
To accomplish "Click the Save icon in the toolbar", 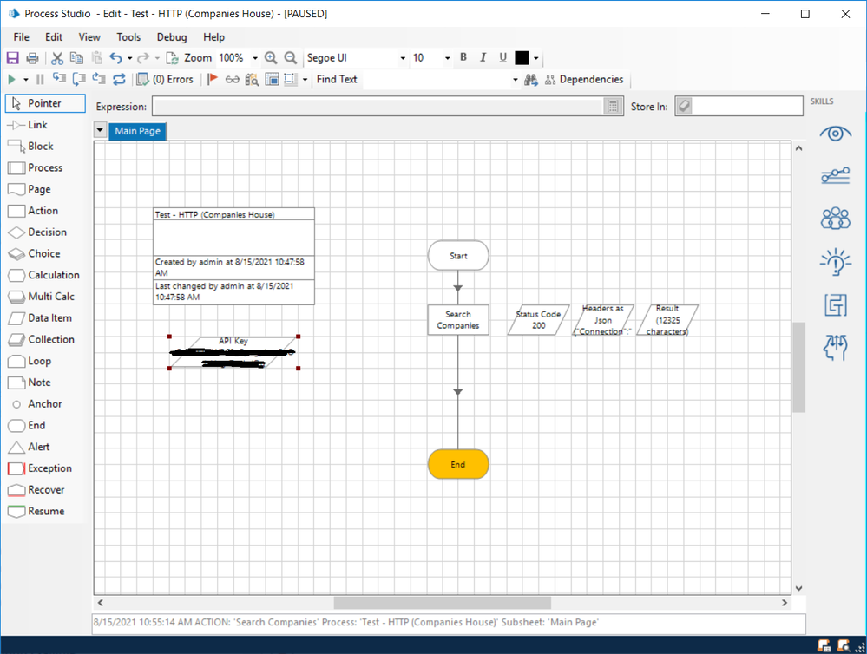I will click(13, 58).
